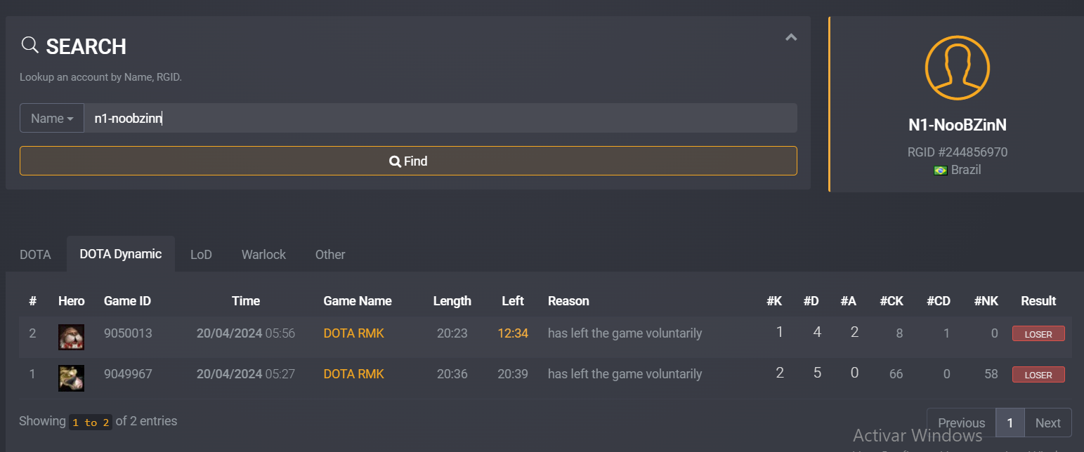Click the Next pagination button

click(1047, 423)
